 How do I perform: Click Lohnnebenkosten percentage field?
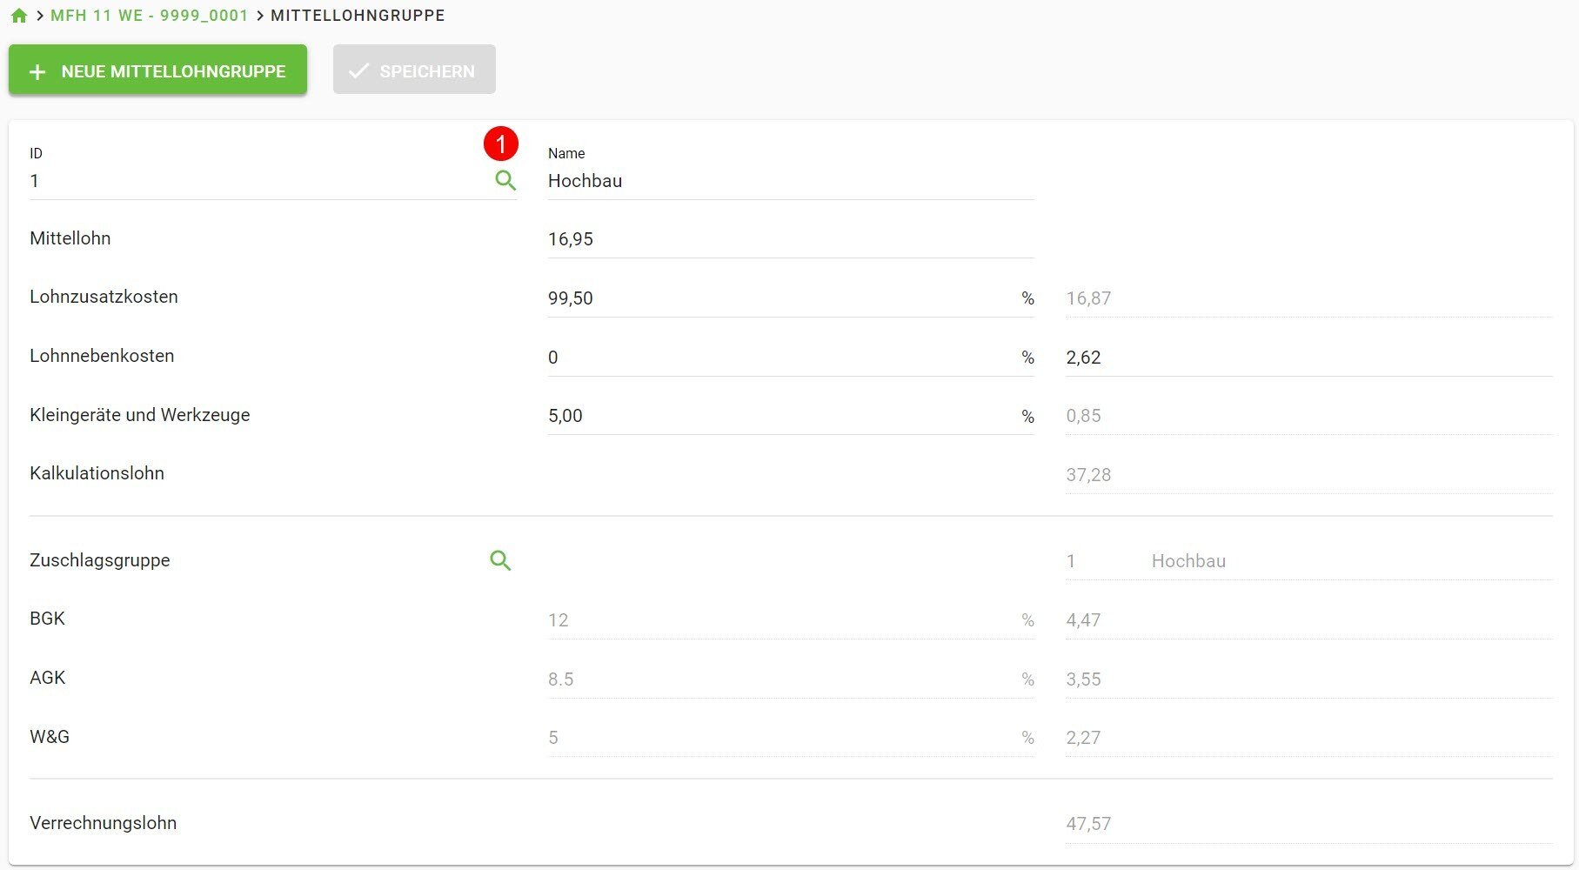pos(779,358)
